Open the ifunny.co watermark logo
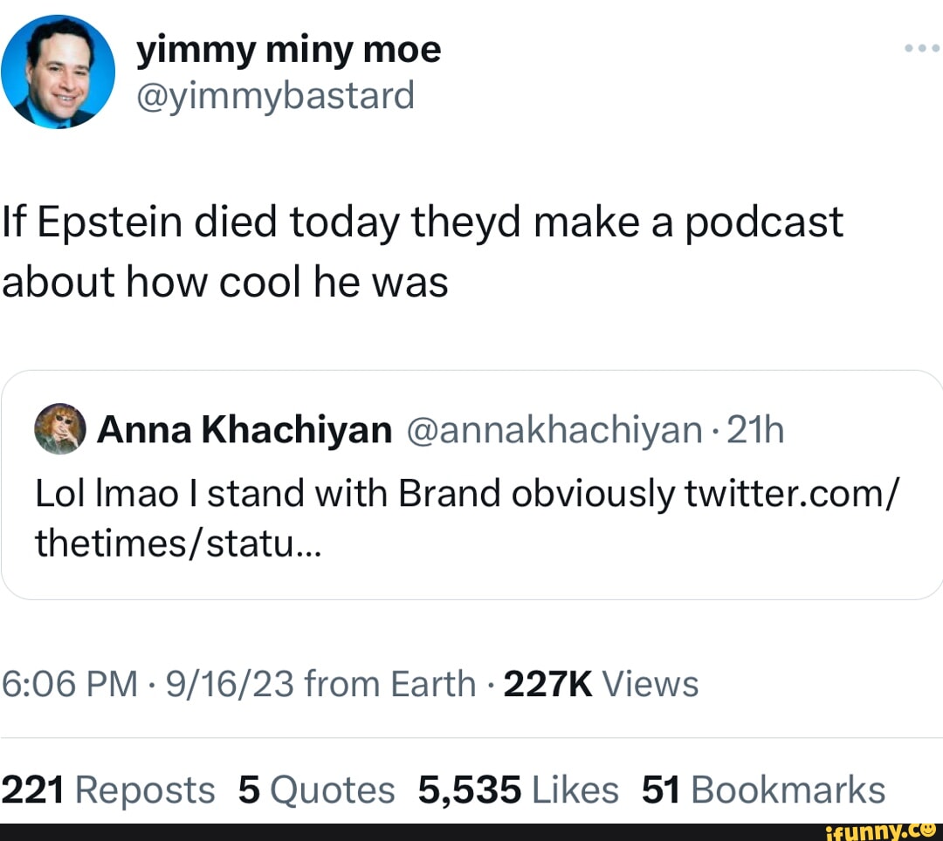943x841 pixels. click(876, 830)
